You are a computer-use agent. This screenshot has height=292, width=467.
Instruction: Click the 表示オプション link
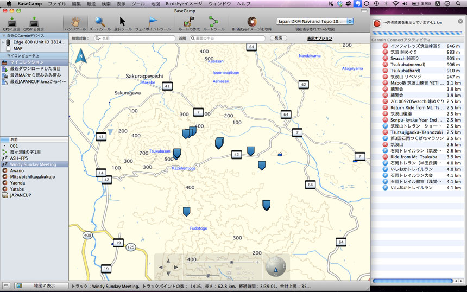click(320, 39)
